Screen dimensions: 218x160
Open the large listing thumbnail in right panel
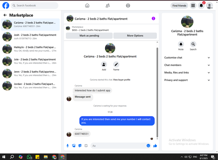(x=187, y=22)
